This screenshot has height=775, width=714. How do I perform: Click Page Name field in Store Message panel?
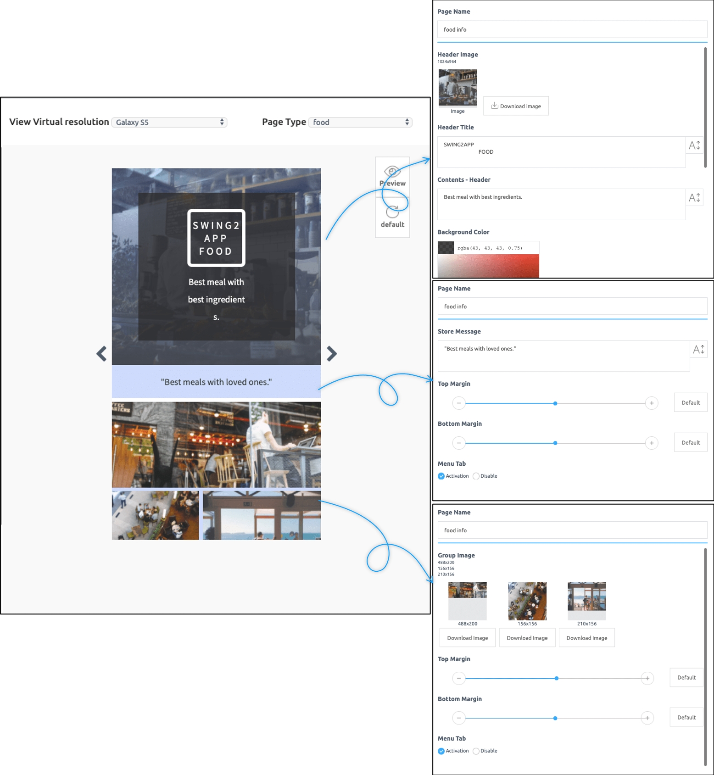pos(572,307)
